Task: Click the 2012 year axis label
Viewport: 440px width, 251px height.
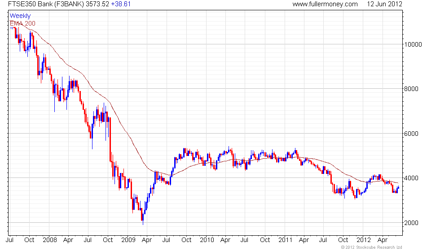Action: [x=364, y=240]
